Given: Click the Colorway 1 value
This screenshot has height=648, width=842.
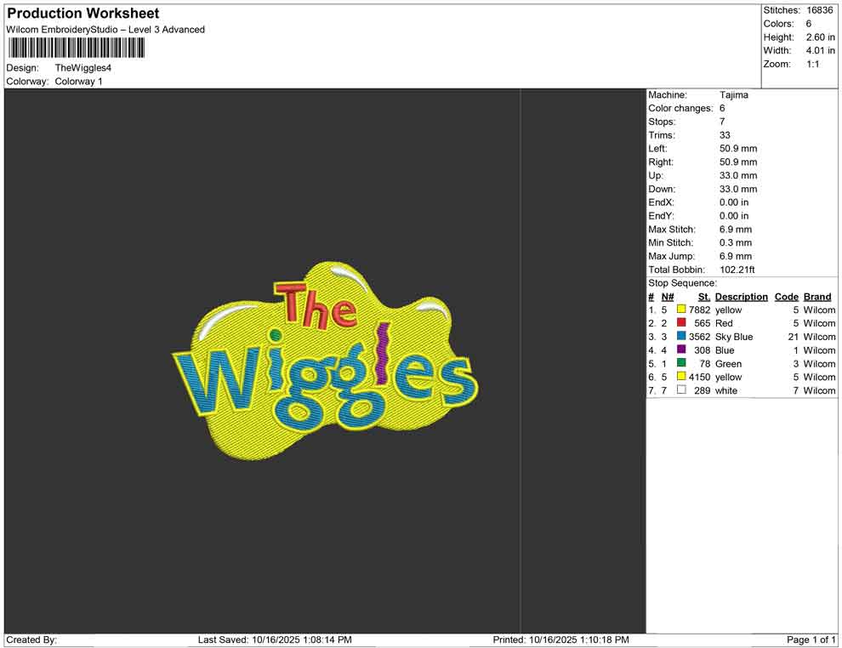Looking at the screenshot, I should point(78,82).
